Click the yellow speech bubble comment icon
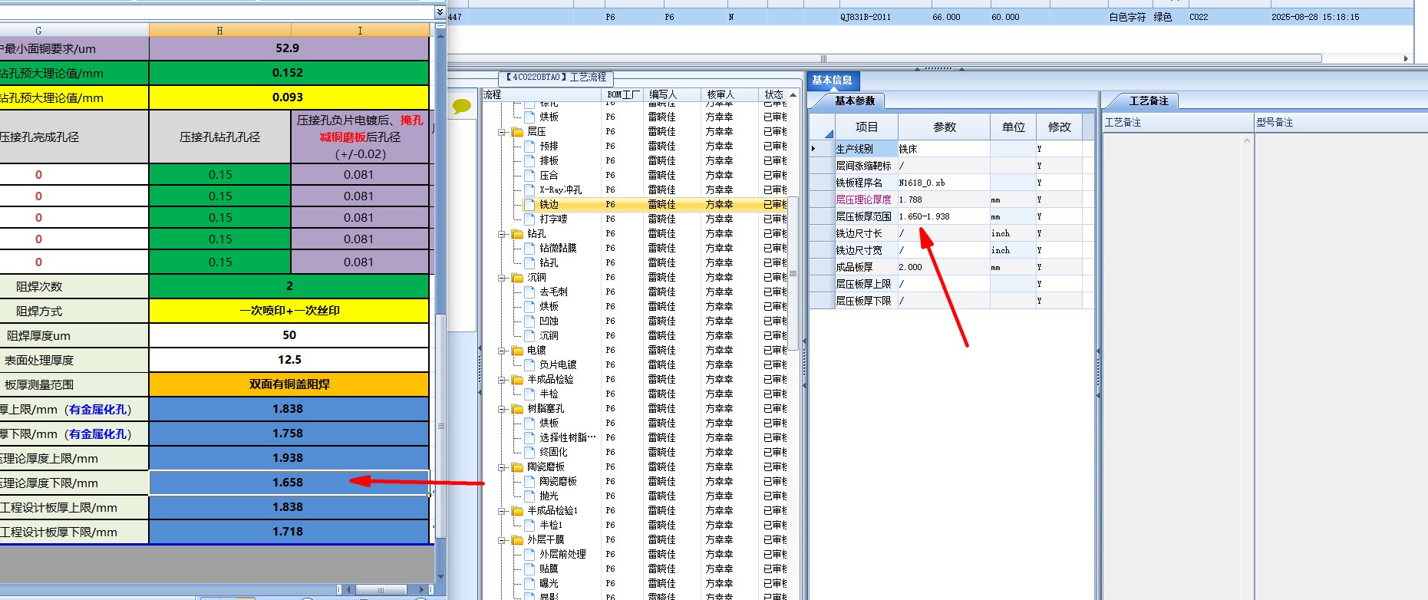 (x=462, y=106)
